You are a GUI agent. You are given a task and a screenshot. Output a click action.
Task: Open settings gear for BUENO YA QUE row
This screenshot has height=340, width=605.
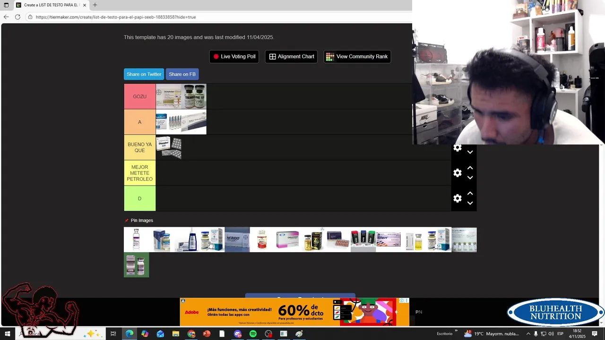pyautogui.click(x=457, y=148)
